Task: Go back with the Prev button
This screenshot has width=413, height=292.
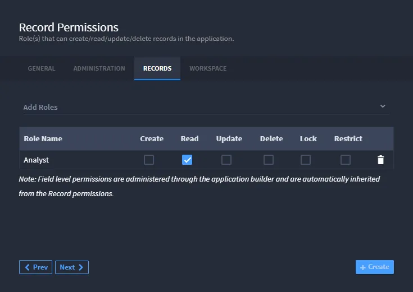Action: tap(35, 267)
